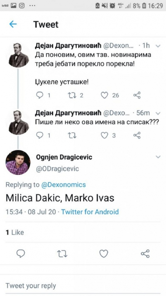This screenshot has height=296, width=166.
Task: Toggle retweet on the bottom reply
Action: pos(62,254)
